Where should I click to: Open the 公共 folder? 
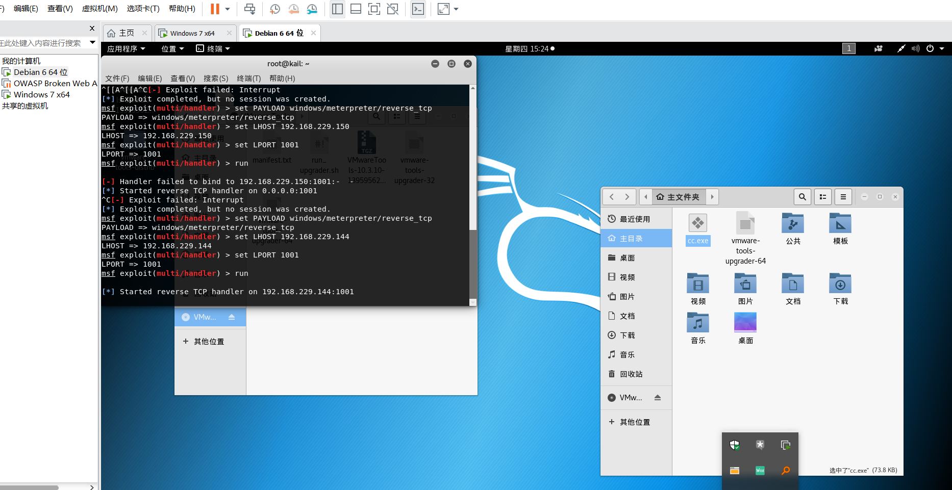(793, 229)
